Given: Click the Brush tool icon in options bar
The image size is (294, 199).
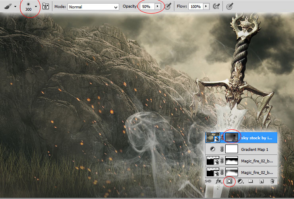Looking at the screenshot, I should (8, 7).
